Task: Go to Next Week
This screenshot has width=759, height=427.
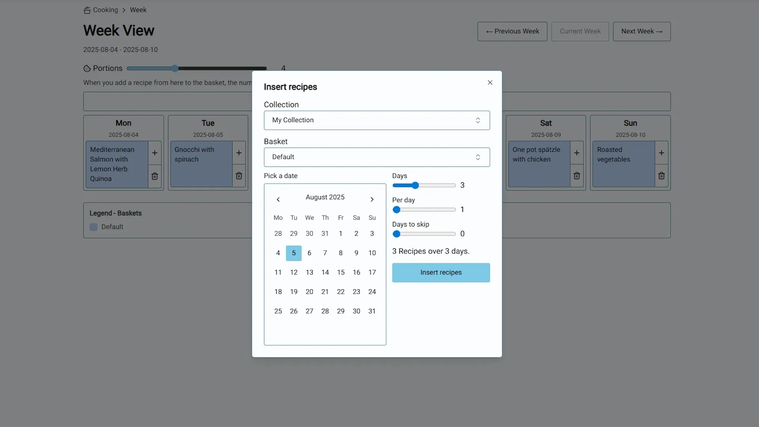Action: click(x=641, y=31)
